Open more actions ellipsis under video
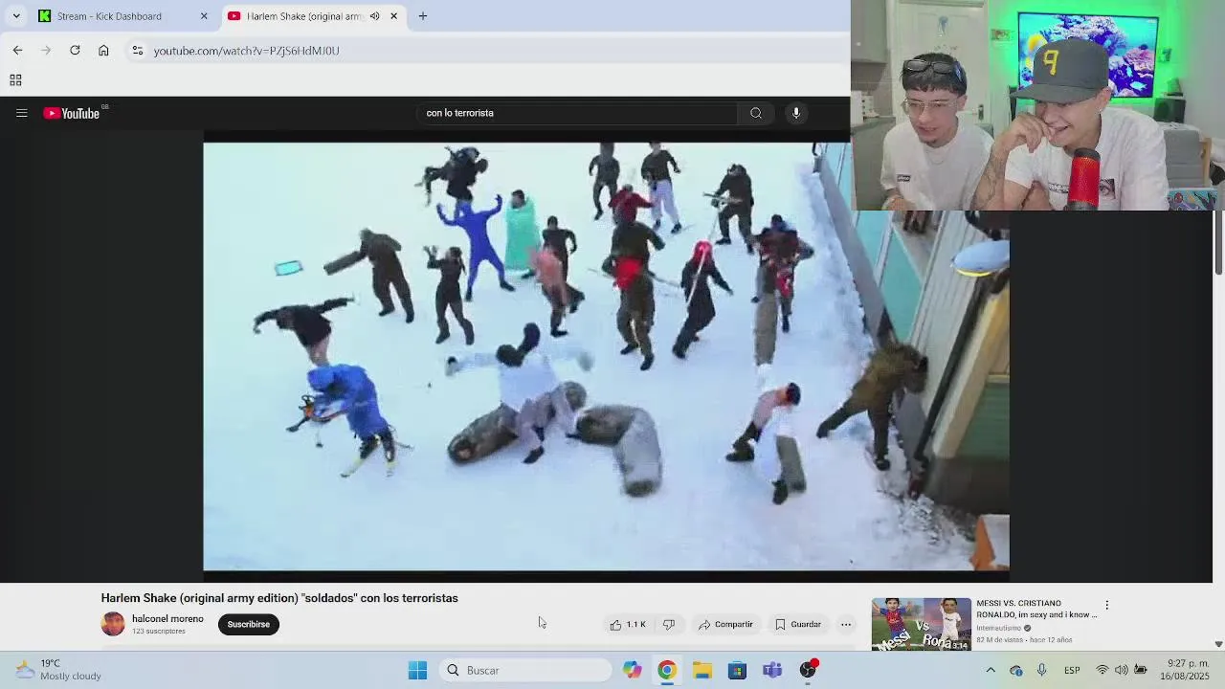This screenshot has height=689, width=1225. click(x=846, y=624)
